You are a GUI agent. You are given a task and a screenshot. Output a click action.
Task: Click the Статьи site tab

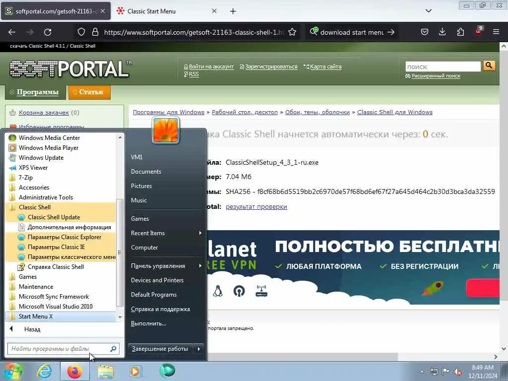89,92
